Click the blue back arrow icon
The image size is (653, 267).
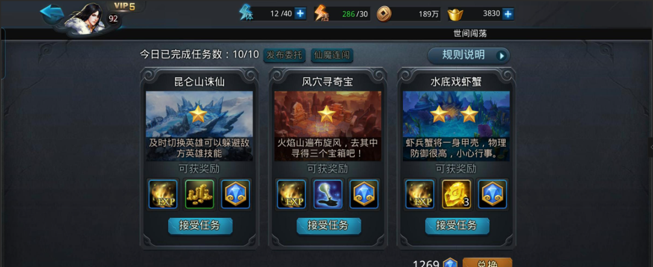(52, 13)
